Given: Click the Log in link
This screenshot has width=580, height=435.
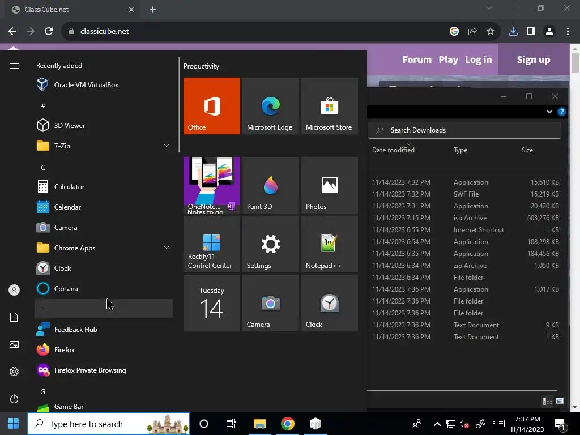Looking at the screenshot, I should coord(478,59).
